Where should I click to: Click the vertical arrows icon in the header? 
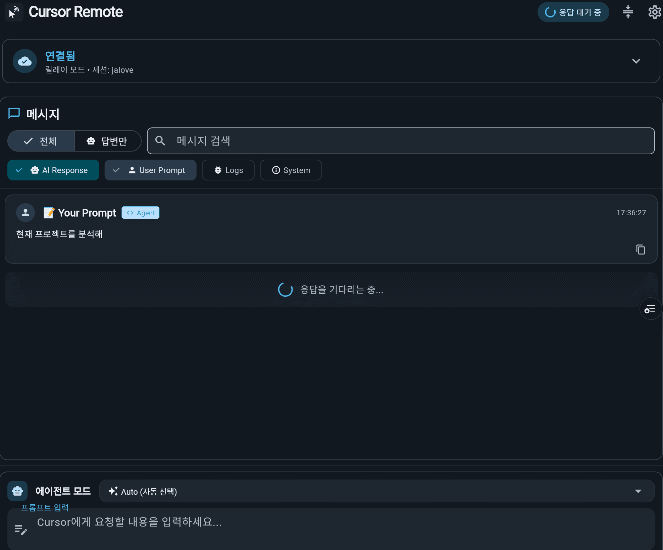pyautogui.click(x=628, y=12)
